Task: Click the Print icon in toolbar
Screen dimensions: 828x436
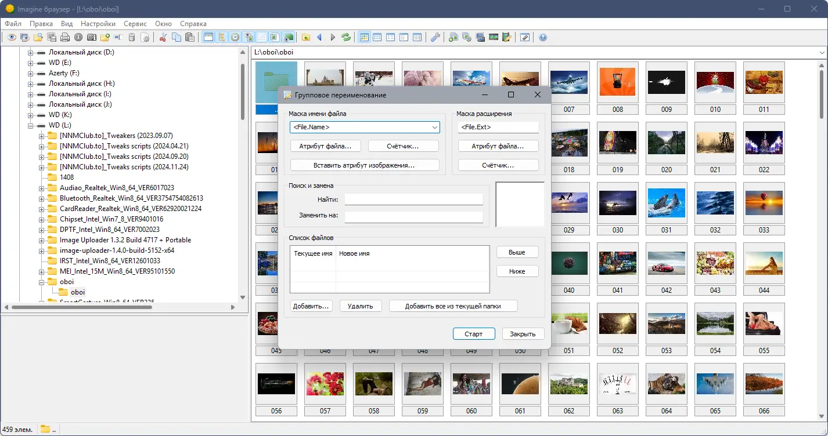Action: pyautogui.click(x=65, y=37)
